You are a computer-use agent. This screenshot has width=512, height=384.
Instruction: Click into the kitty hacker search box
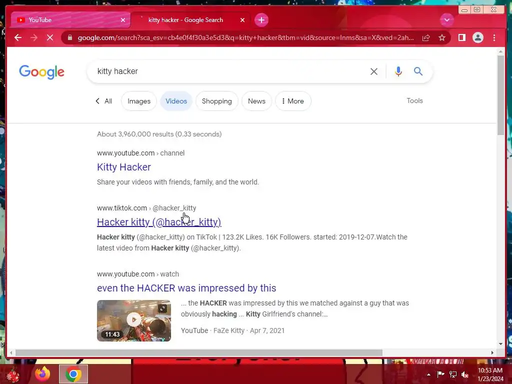pos(228,71)
